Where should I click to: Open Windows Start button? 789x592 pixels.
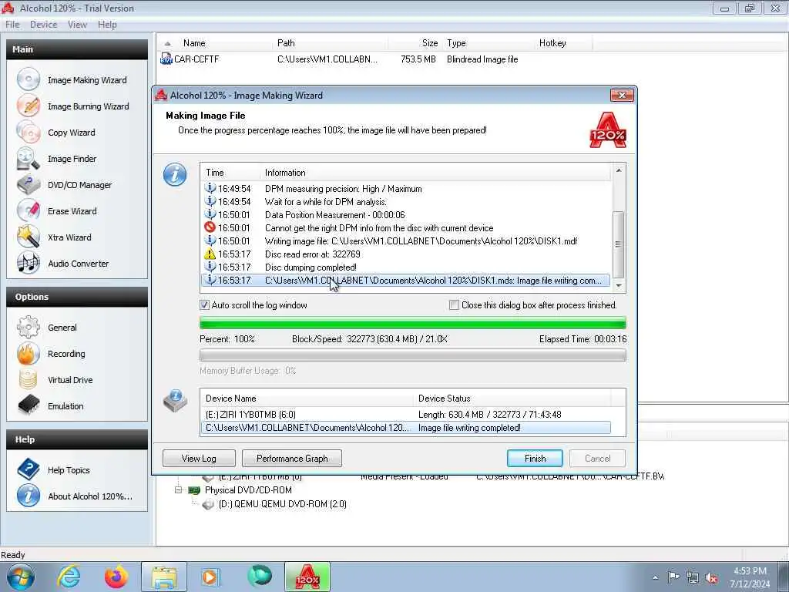(x=21, y=577)
